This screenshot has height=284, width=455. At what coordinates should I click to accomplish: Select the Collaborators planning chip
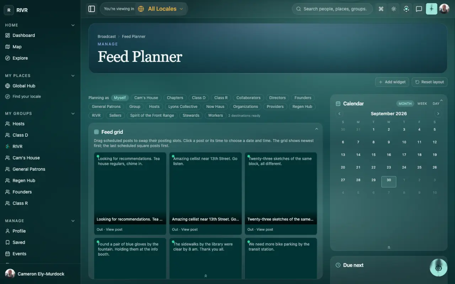[x=248, y=98]
